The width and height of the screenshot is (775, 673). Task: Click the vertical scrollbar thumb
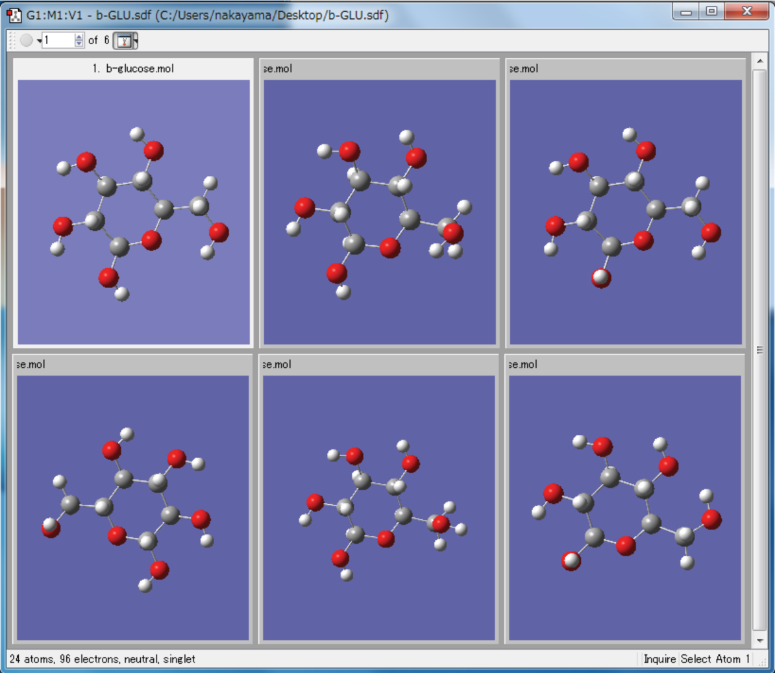[x=759, y=349]
